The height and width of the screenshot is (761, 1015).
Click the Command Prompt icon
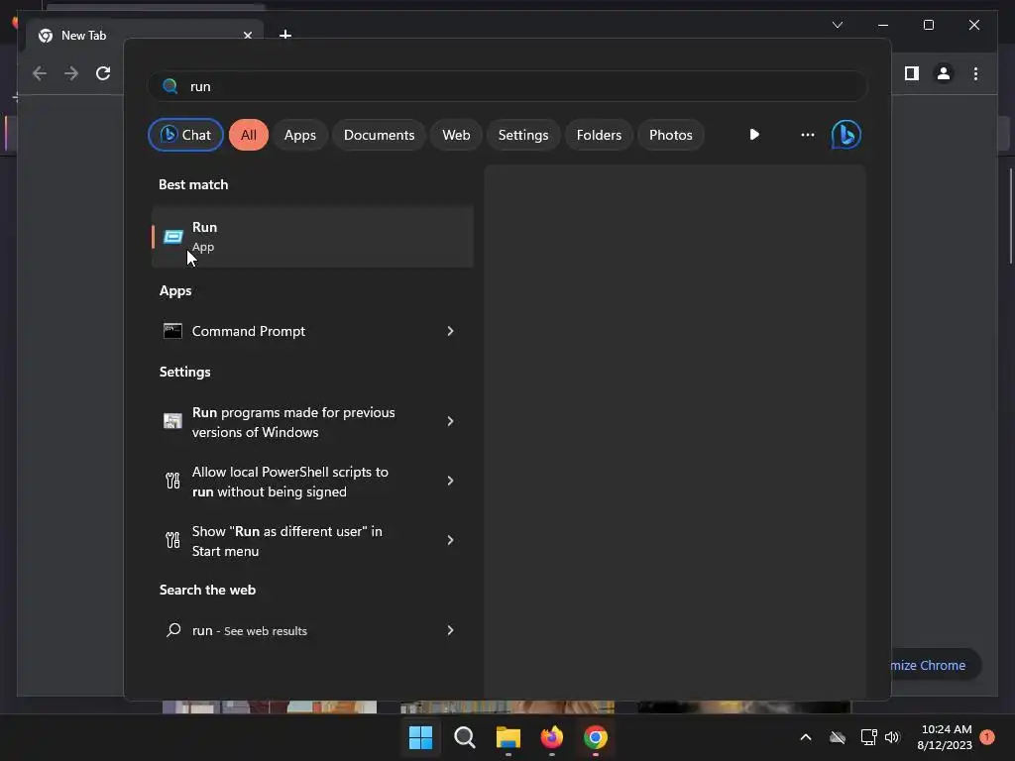pyautogui.click(x=172, y=331)
